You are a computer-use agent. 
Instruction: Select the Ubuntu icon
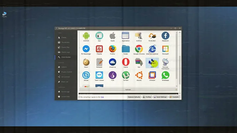click(x=139, y=76)
